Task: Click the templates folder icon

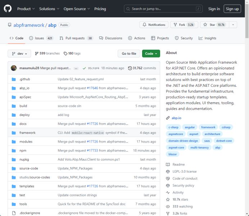Action: pos(14,186)
